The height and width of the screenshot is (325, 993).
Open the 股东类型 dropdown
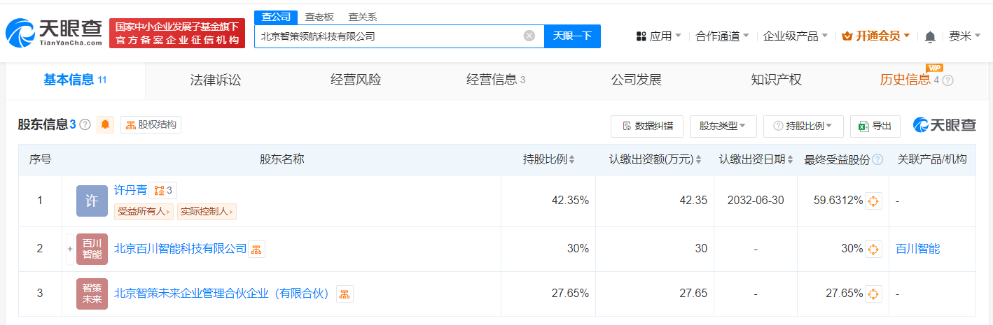(x=723, y=126)
